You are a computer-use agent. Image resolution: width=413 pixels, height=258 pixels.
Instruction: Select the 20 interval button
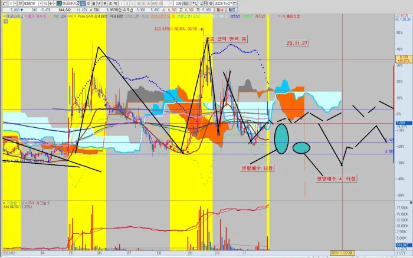[143, 4]
